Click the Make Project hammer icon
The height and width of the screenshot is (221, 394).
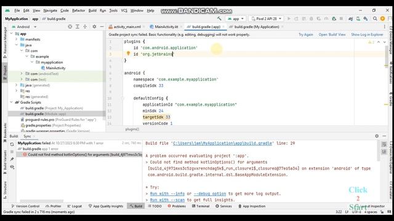(x=219, y=18)
